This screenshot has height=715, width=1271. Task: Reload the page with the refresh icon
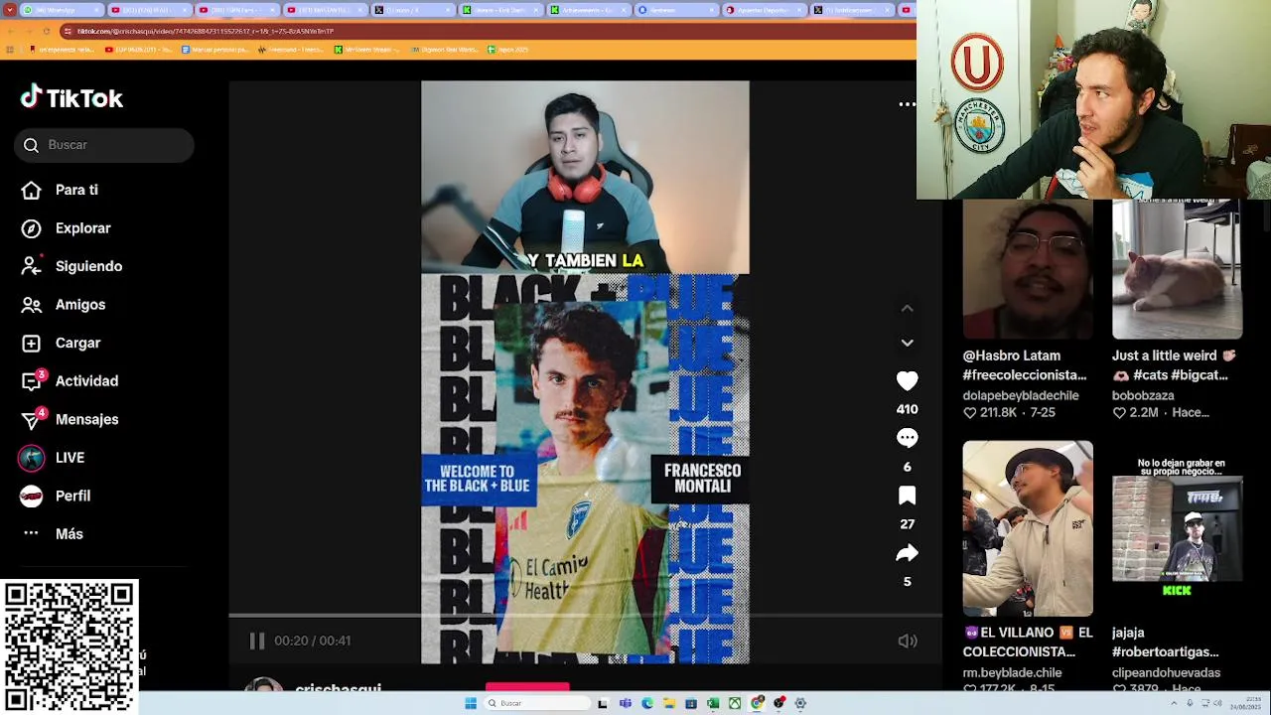tap(47, 31)
